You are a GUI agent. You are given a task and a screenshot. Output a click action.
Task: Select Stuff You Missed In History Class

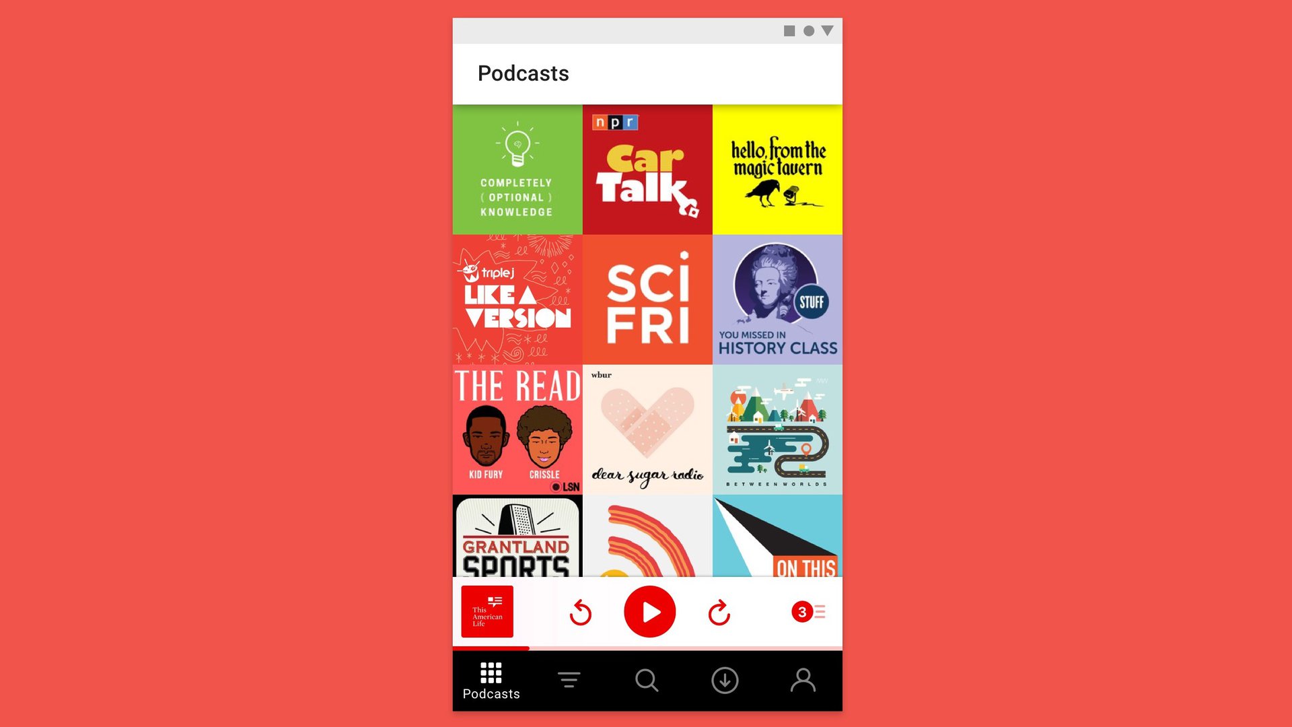pos(777,299)
